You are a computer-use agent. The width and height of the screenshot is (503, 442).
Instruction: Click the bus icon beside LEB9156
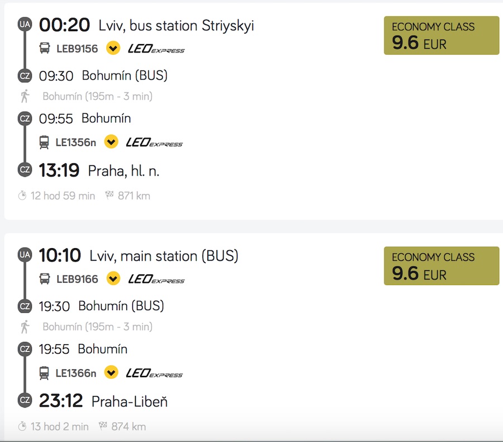tap(45, 49)
